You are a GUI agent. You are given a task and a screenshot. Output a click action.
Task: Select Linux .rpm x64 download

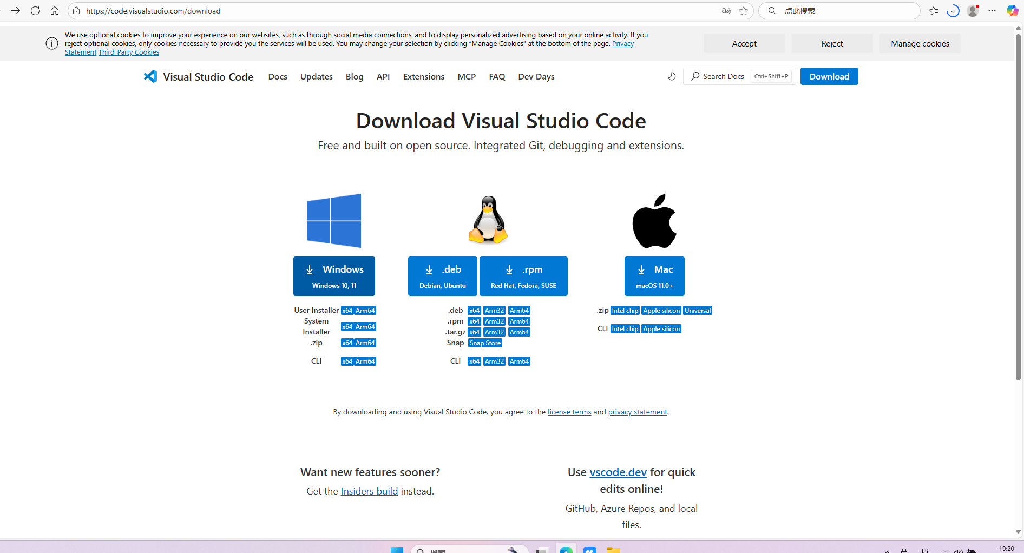click(475, 321)
